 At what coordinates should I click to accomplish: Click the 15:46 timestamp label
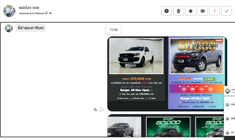pyautogui.click(x=113, y=30)
